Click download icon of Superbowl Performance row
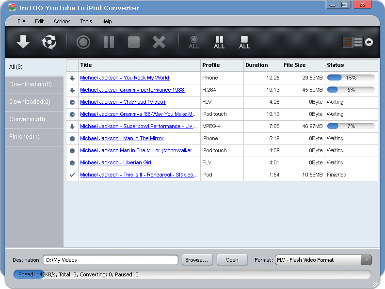The image size is (385, 289). [x=72, y=127]
